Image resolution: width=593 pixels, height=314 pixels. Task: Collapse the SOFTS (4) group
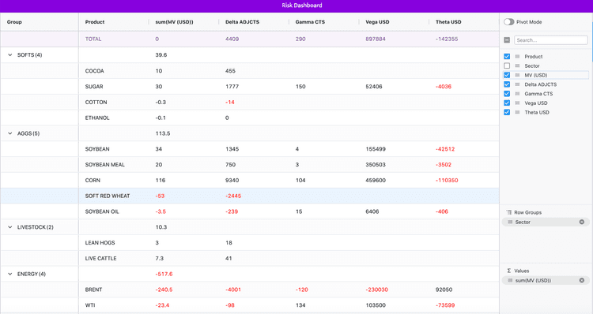10,55
